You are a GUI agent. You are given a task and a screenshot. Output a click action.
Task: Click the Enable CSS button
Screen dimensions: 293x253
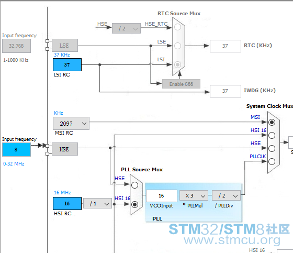tap(181, 84)
